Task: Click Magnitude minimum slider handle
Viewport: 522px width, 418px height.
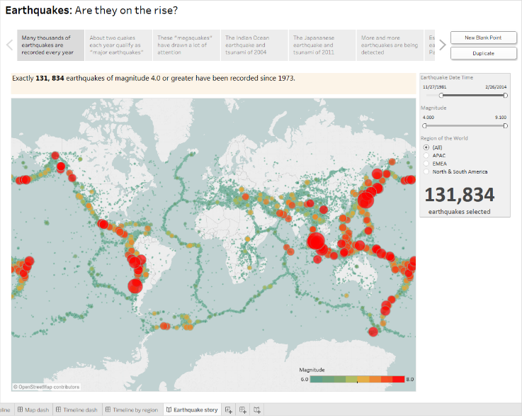Action: (424, 125)
